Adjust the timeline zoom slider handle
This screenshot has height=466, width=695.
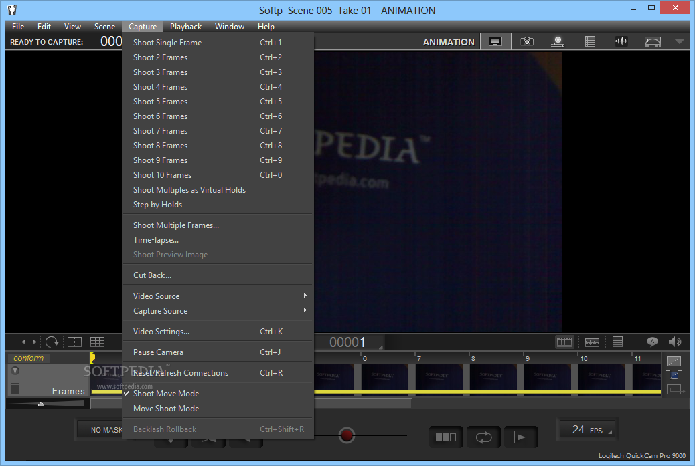click(42, 404)
